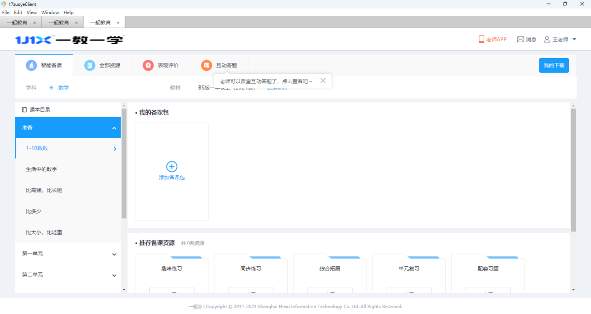Open 全部资源 via its blue icon

click(90, 65)
